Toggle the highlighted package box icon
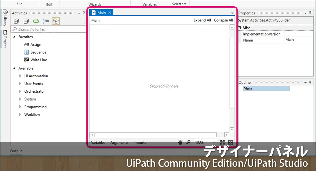Viewport: 316px width, 171px height. (56, 21)
